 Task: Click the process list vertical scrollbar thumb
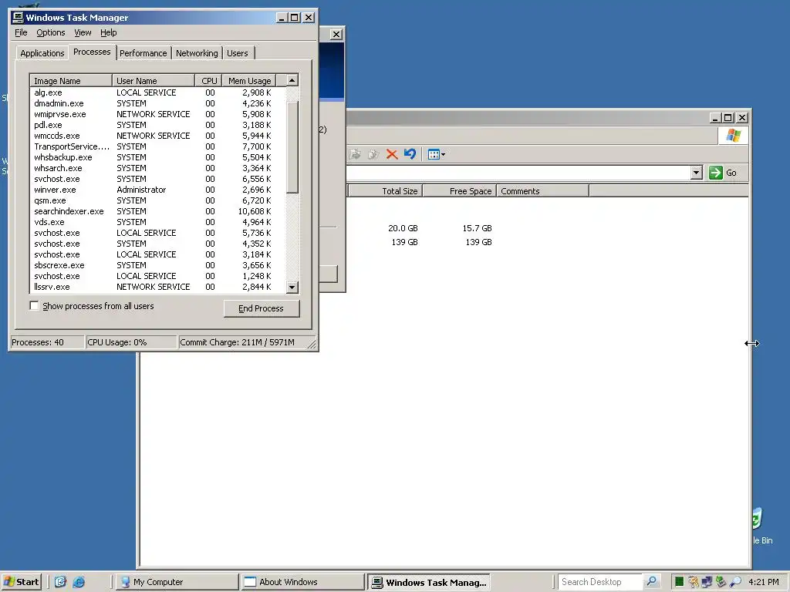click(x=292, y=147)
